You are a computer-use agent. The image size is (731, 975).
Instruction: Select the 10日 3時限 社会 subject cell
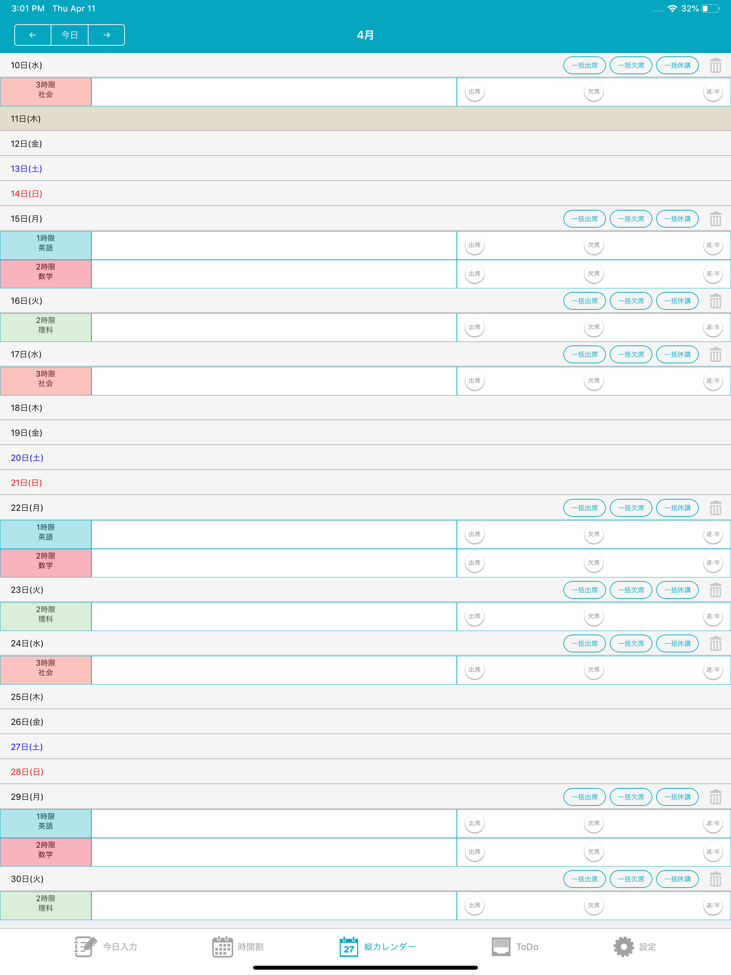[x=46, y=92]
